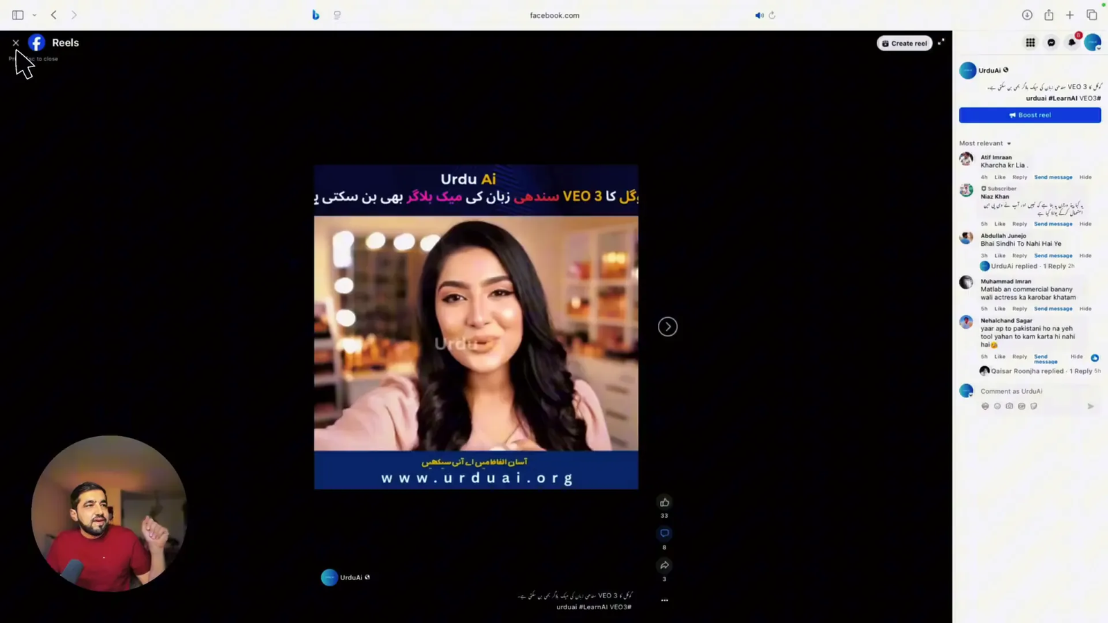Screen dimensions: 1108x623
Task: Like Atif Imraan's comment
Action: [1000, 177]
